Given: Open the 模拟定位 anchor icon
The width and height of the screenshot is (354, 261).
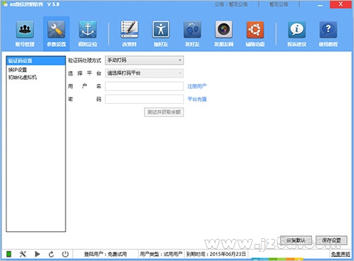Looking at the screenshot, I should (x=88, y=30).
